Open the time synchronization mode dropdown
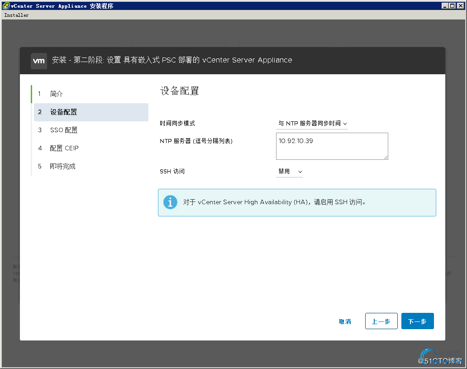 312,124
